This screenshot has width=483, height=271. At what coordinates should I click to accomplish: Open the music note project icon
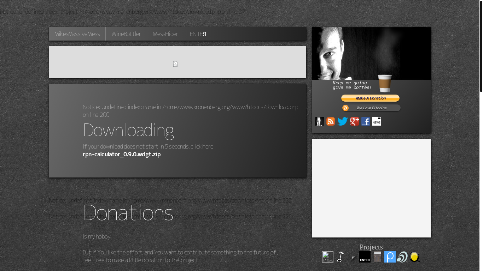[341, 257]
